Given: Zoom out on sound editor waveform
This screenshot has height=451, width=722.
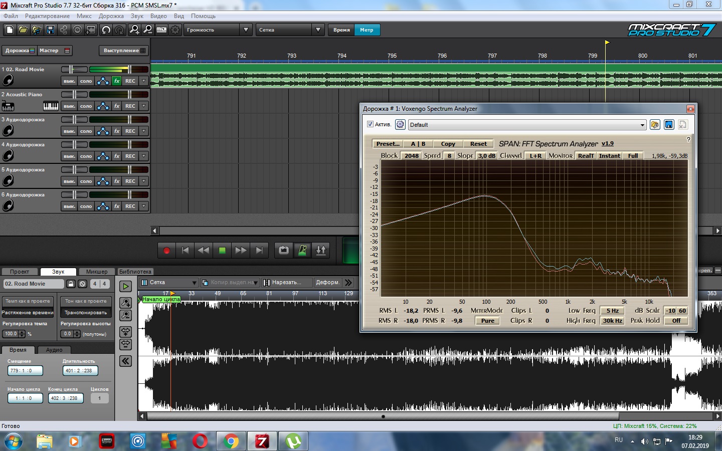Looking at the screenshot, I should coord(125,315).
